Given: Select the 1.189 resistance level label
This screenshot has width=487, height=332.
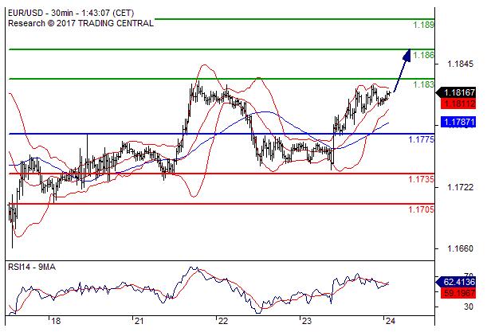Looking at the screenshot, I should (x=423, y=25).
